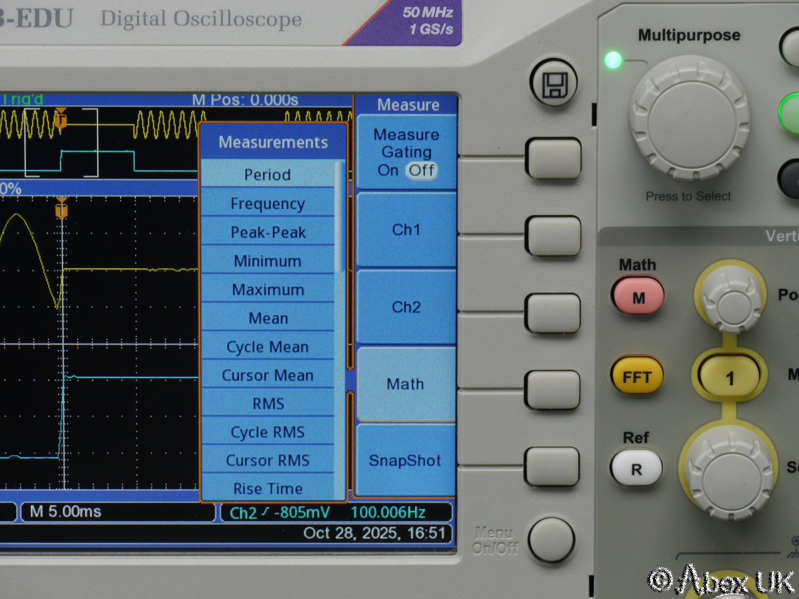Viewport: 799px width, 599px height.
Task: Select Period in Measurements list
Action: pyautogui.click(x=267, y=175)
